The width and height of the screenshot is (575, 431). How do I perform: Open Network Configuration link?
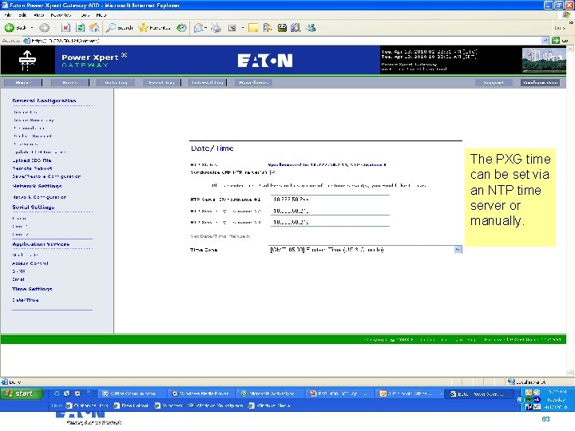[39, 197]
